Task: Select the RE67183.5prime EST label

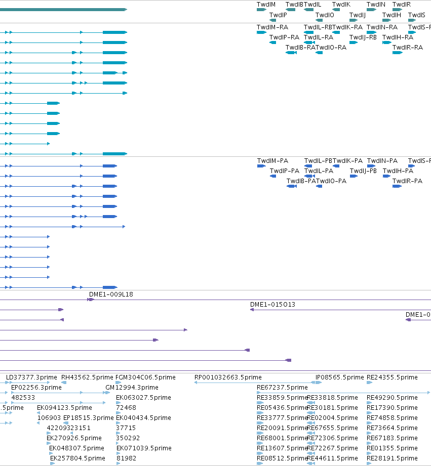Action: click(392, 438)
